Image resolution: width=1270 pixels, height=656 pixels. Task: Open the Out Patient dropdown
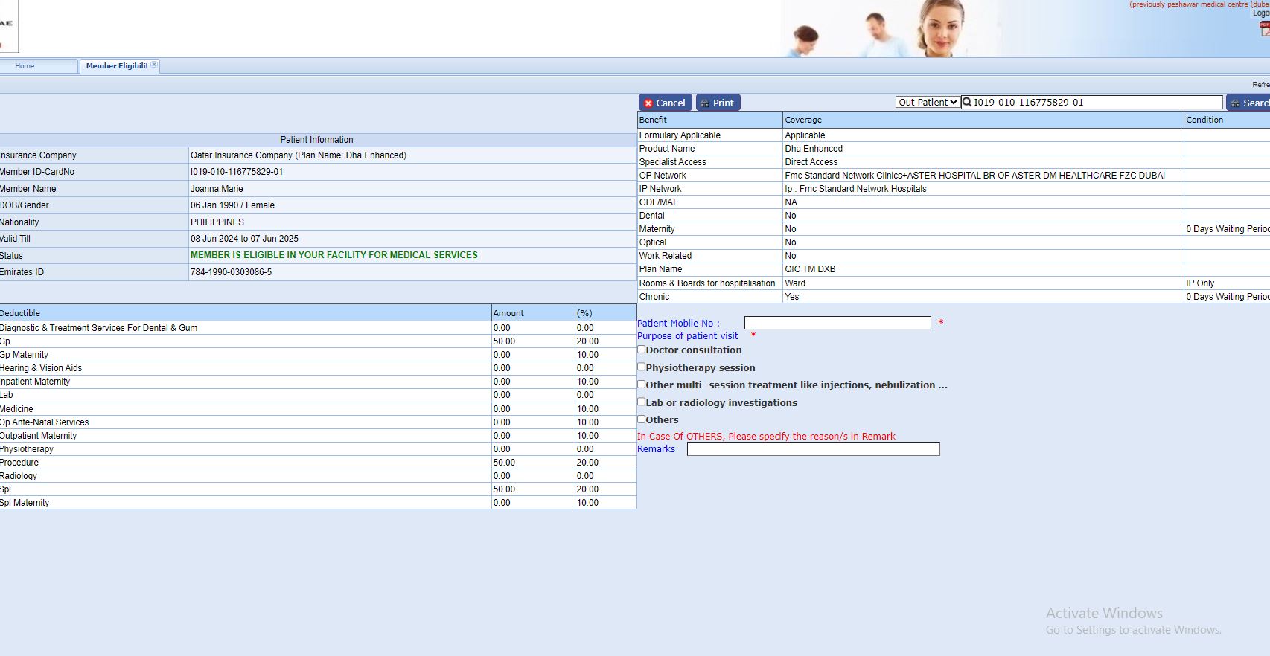tap(927, 103)
